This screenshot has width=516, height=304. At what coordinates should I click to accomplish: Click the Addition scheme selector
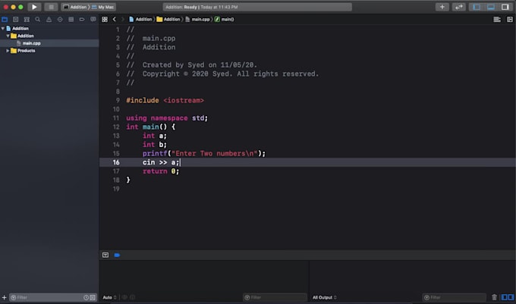tap(77, 7)
